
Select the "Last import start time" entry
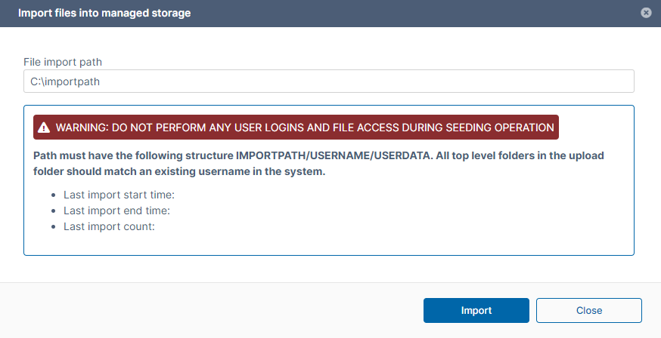click(119, 194)
